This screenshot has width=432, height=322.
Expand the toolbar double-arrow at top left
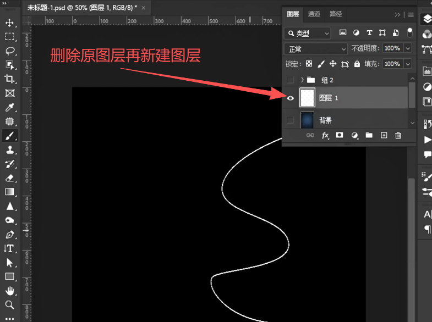click(4, 3)
